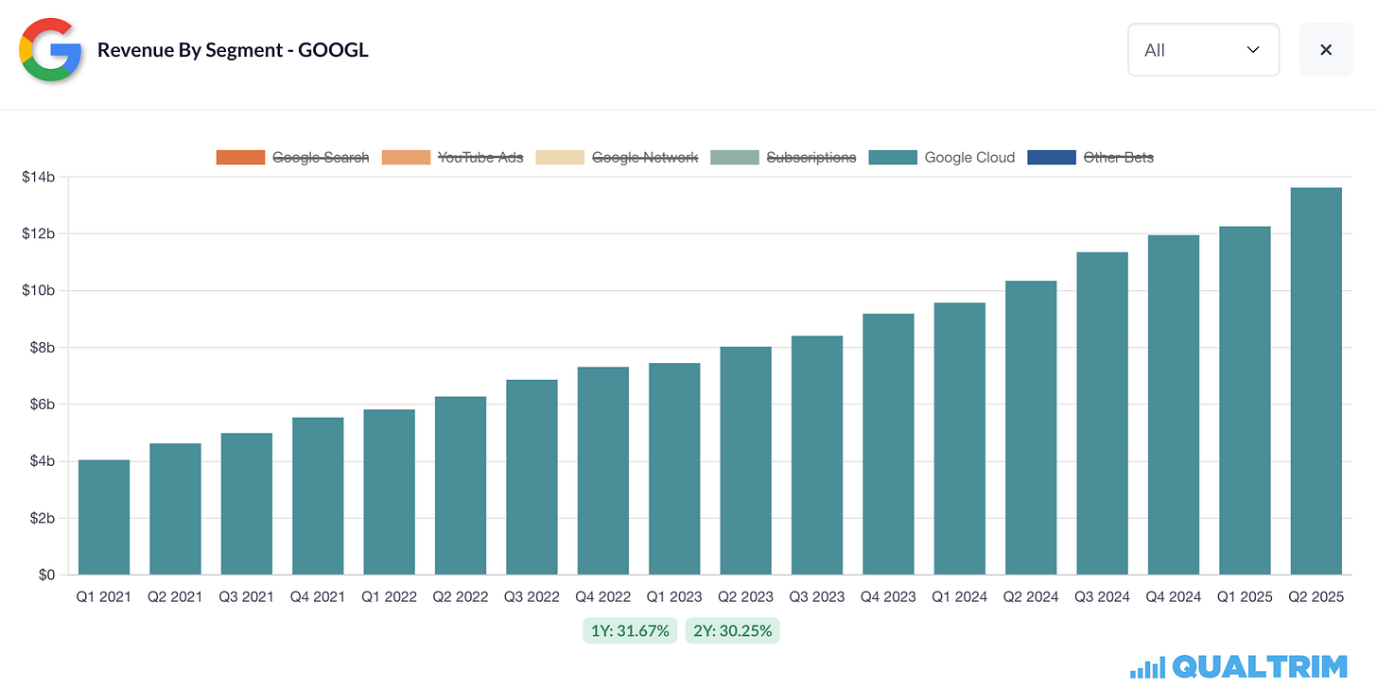Click the Other Bets dark blue swatch

coord(1052,158)
